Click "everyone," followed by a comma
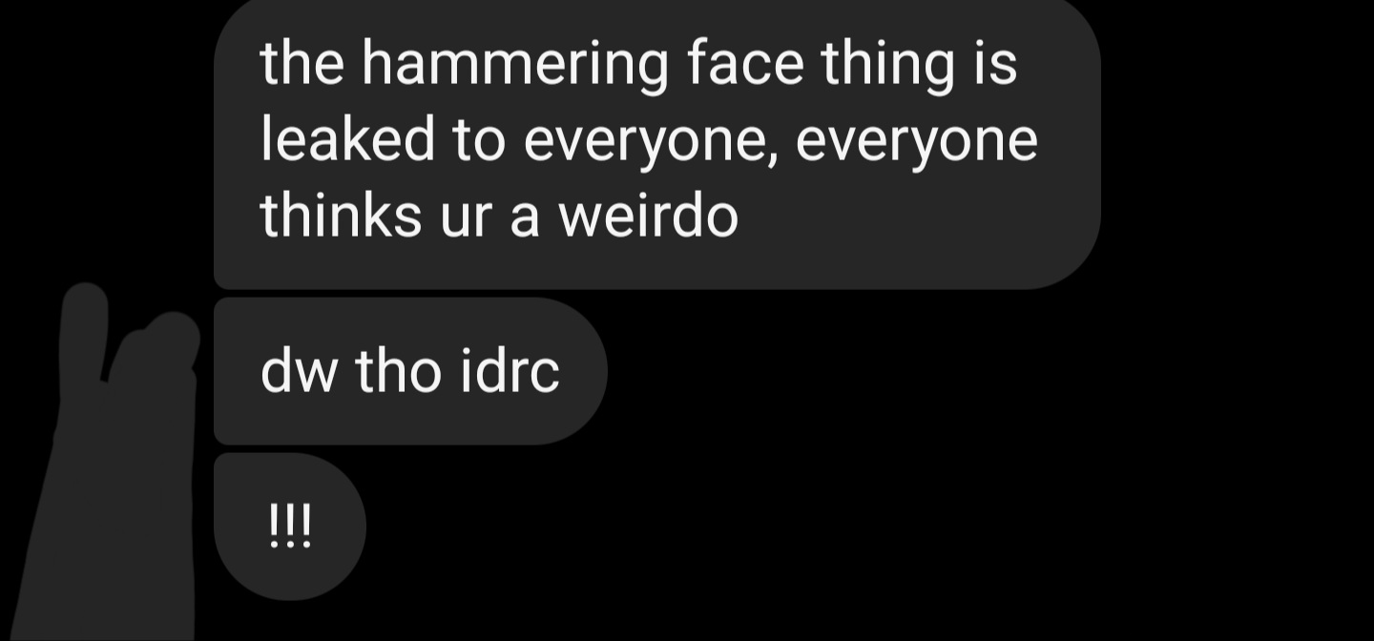The height and width of the screenshot is (641, 1374). coord(650,143)
